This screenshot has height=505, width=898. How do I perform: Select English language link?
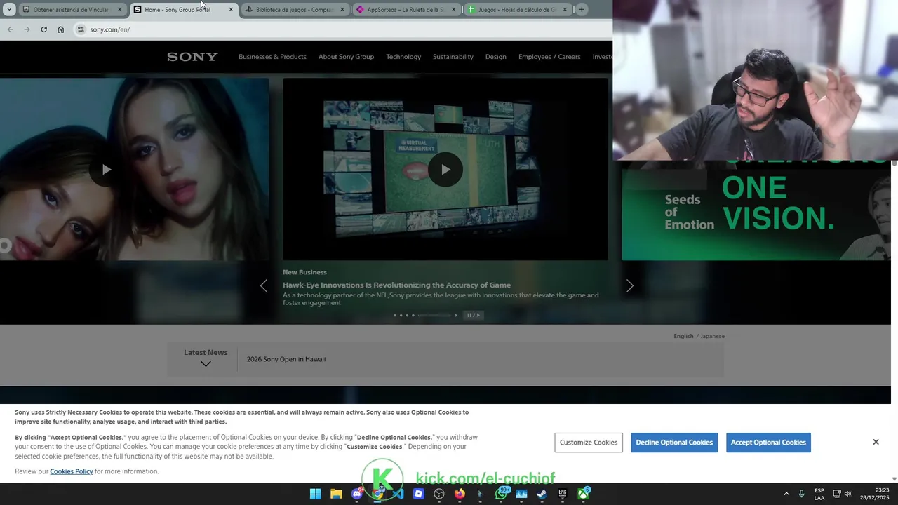tap(683, 336)
